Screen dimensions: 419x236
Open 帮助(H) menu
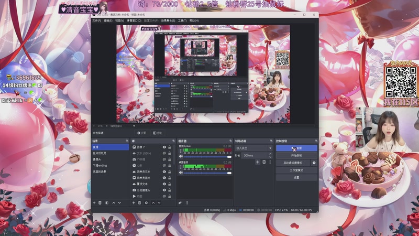[194, 20]
